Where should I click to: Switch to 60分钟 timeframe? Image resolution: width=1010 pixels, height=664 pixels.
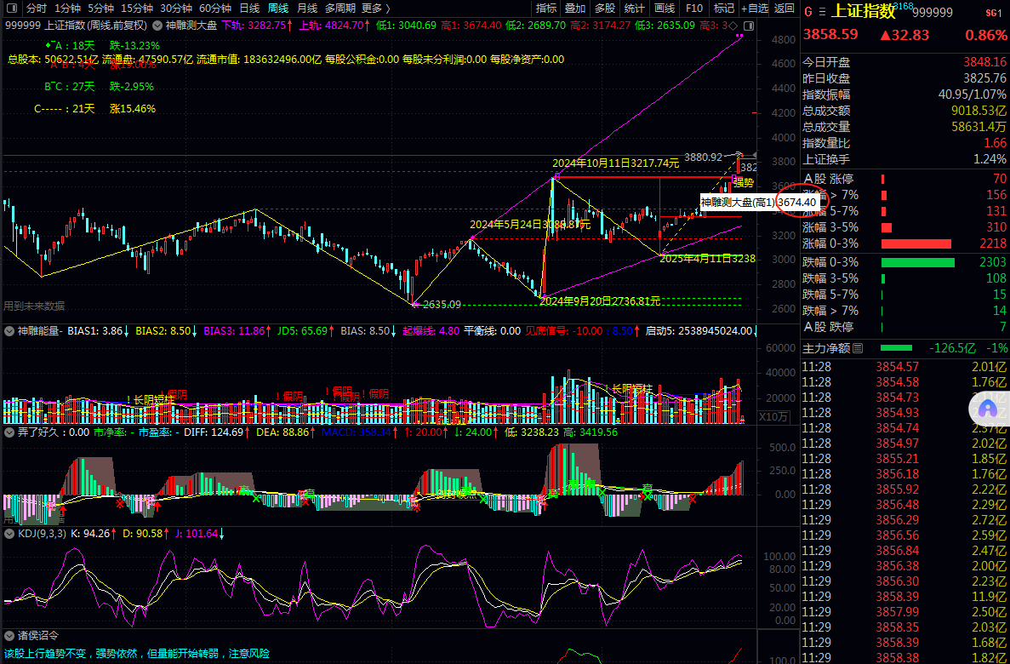pyautogui.click(x=215, y=8)
